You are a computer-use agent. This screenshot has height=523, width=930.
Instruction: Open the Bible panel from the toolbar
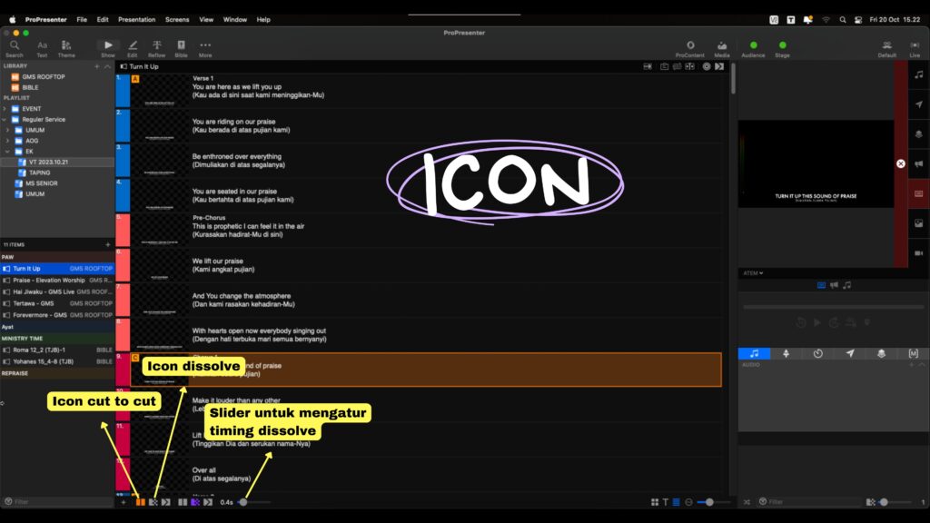point(181,49)
